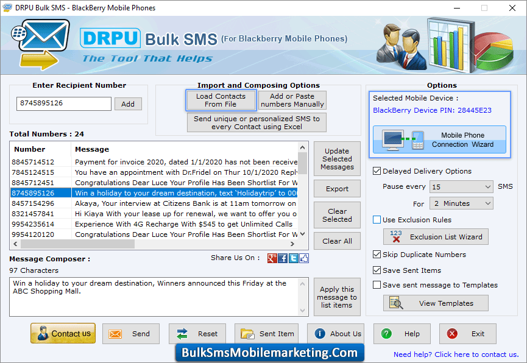Click the Contact us person icon
Image resolution: width=527 pixels, height=363 pixels.
pyautogui.click(x=43, y=333)
